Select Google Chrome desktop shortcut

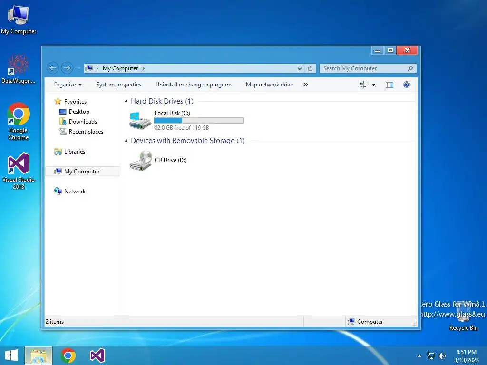point(19,121)
